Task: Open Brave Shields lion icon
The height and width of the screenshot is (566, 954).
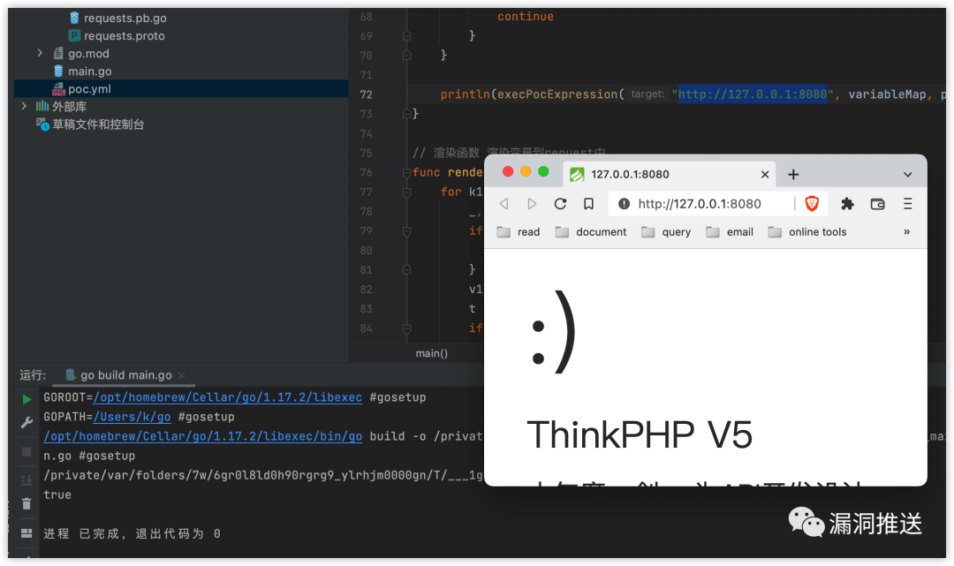Action: pos(812,204)
